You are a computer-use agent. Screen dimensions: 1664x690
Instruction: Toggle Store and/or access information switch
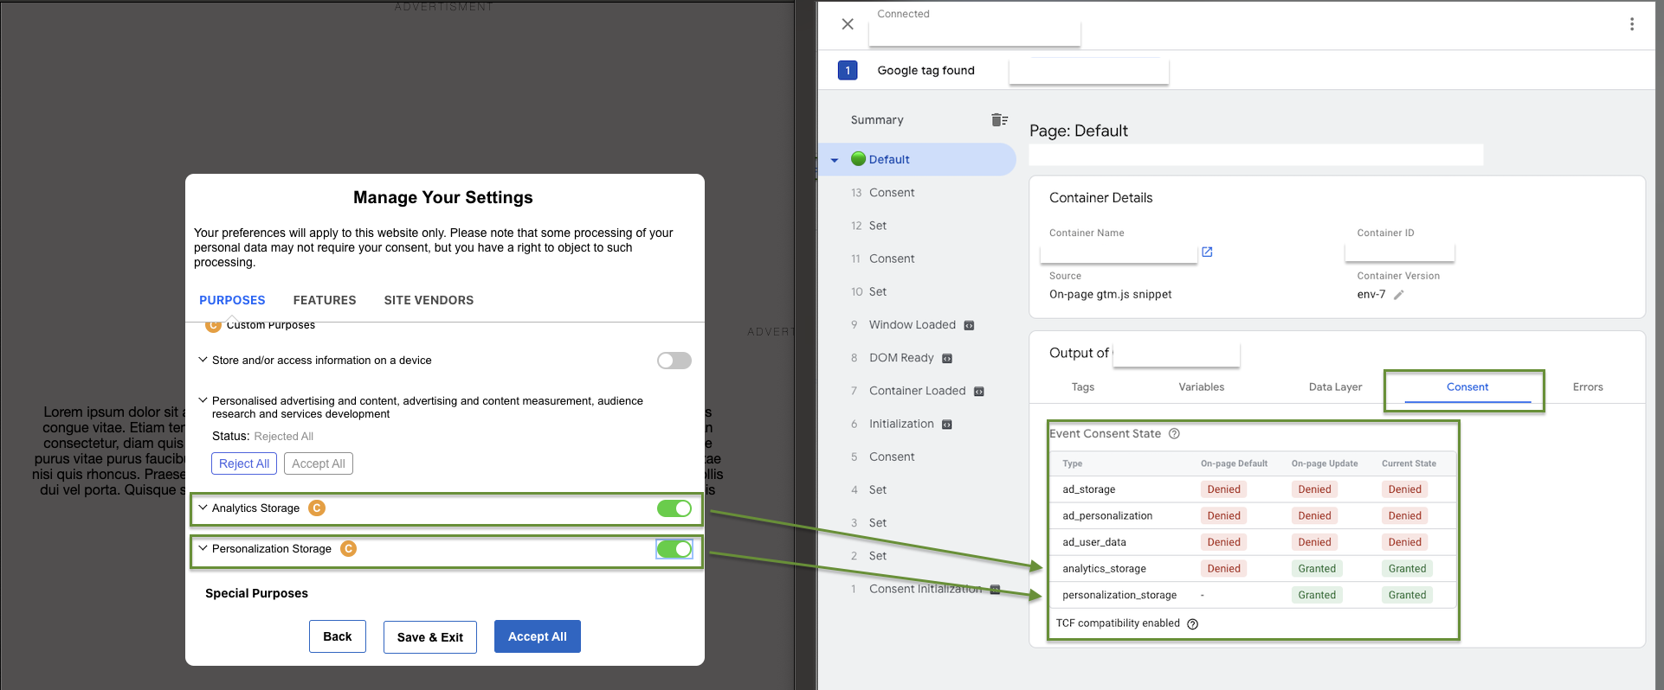674,361
